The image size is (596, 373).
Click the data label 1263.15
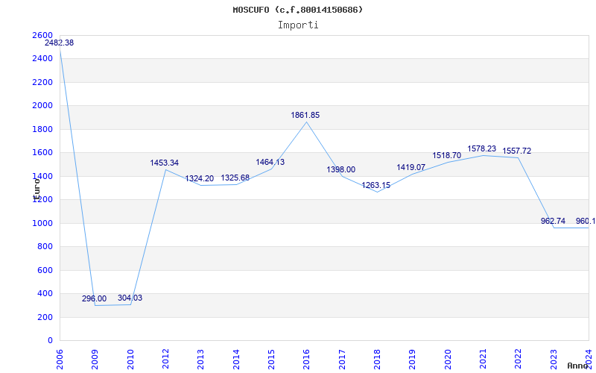coord(376,185)
